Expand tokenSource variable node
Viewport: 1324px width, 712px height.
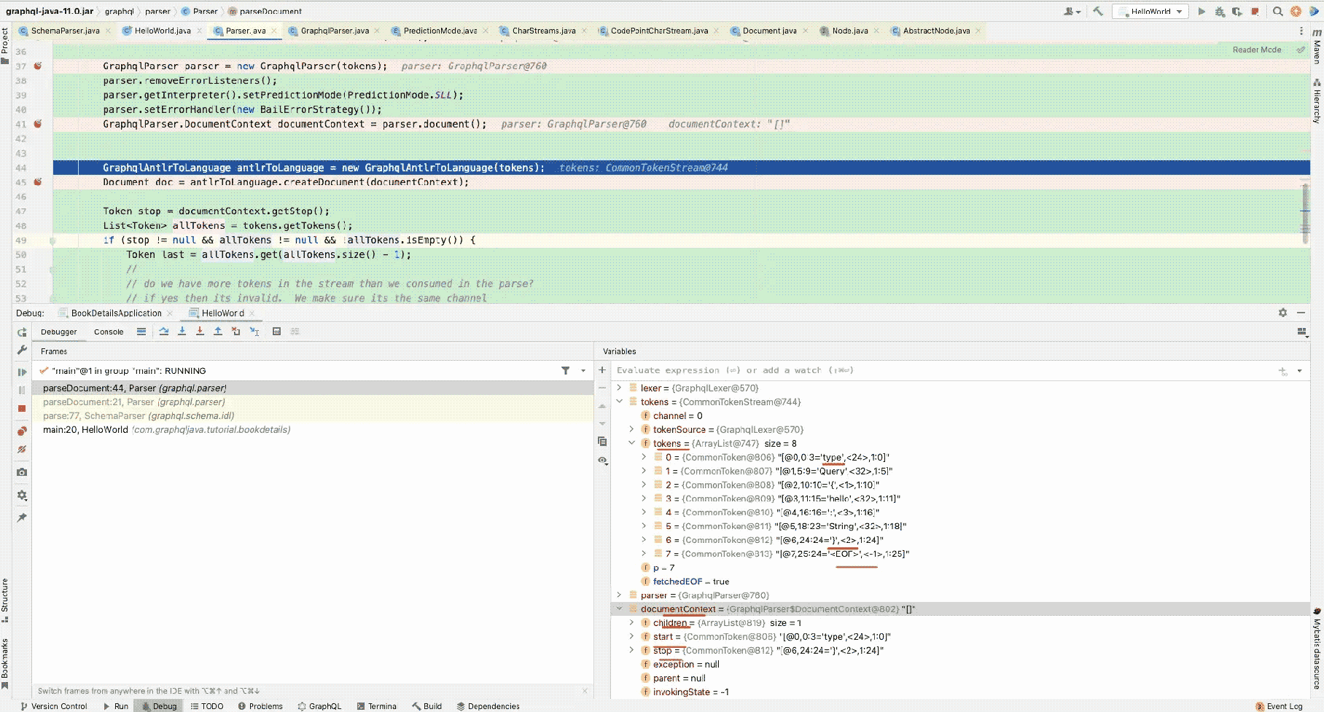tap(632, 429)
